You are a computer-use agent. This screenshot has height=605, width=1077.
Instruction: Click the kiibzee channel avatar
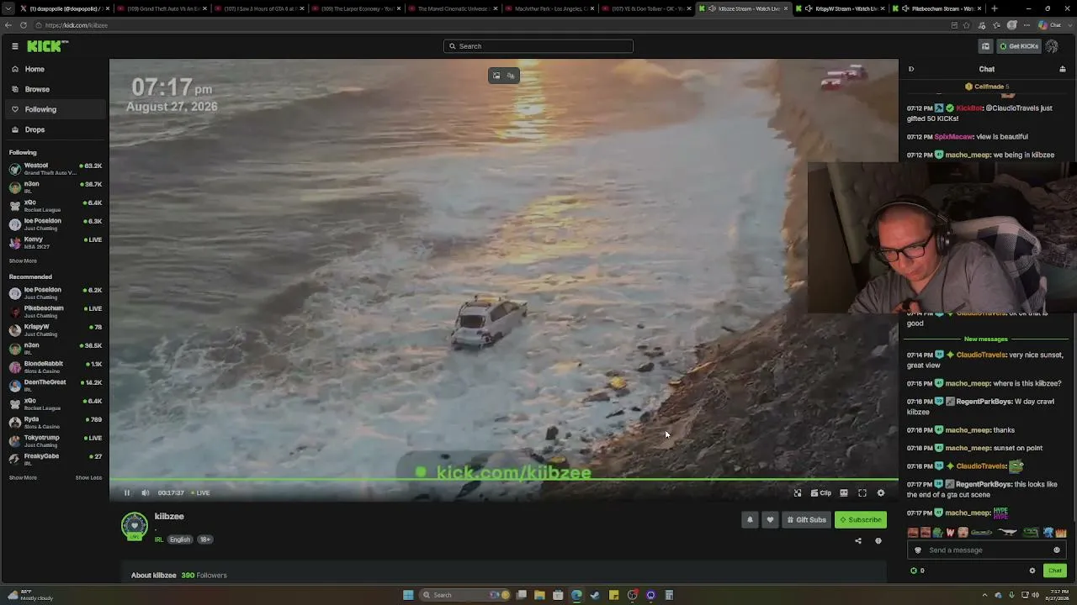pyautogui.click(x=135, y=526)
